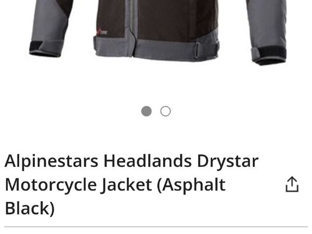This screenshot has height=234, width=312.
Task: Tap the jacket's right sleeve cuff
Action: (269, 55)
